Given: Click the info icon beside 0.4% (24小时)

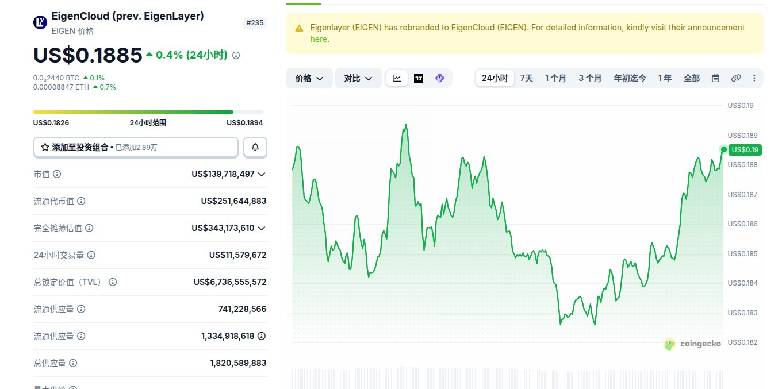Looking at the screenshot, I should point(236,56).
